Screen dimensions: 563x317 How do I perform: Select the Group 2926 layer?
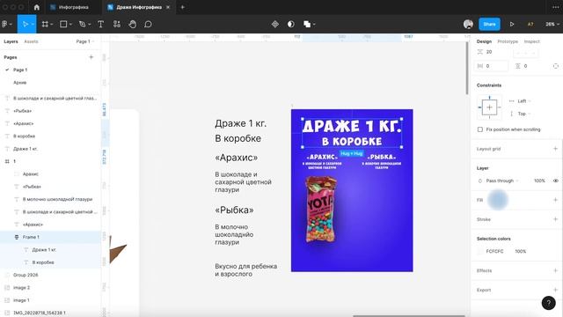(x=50, y=275)
